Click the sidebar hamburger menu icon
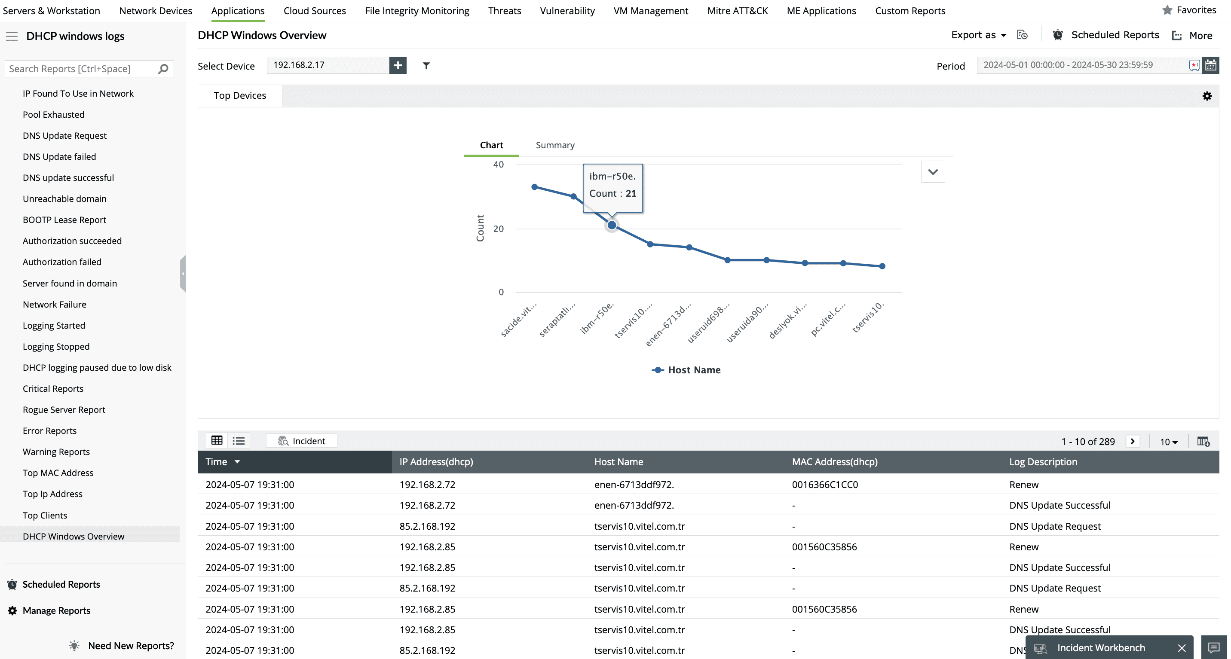Image resolution: width=1231 pixels, height=659 pixels. pyautogui.click(x=12, y=36)
